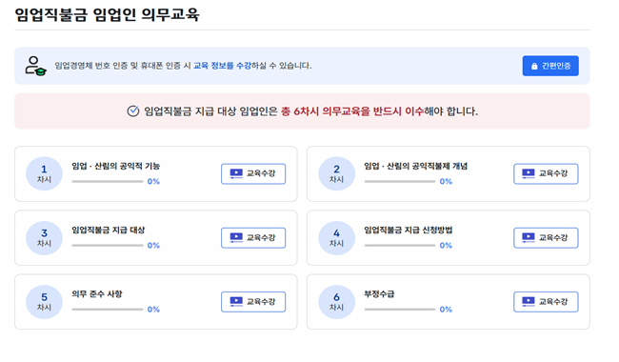Click video icon in 5차시 교육수강 button
619x362 pixels.
coord(236,301)
